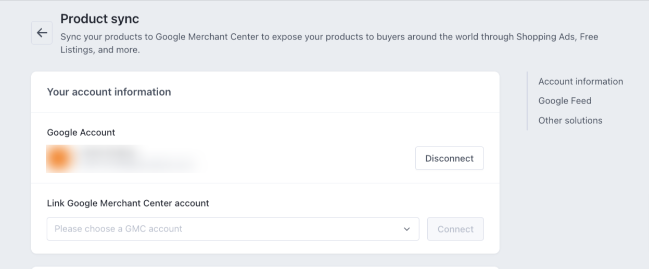Go to Google Feed in side navigation
The width and height of the screenshot is (649, 269).
pyautogui.click(x=565, y=101)
